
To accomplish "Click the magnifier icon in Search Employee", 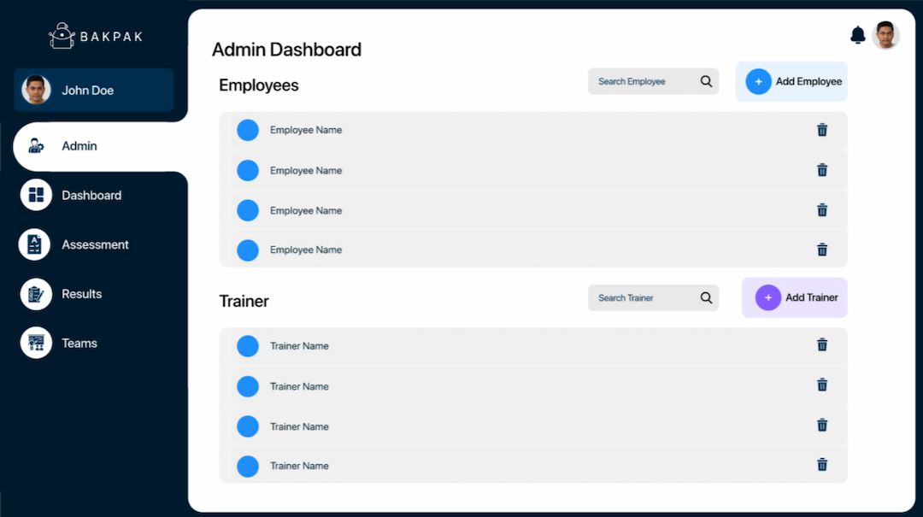I will [x=706, y=81].
